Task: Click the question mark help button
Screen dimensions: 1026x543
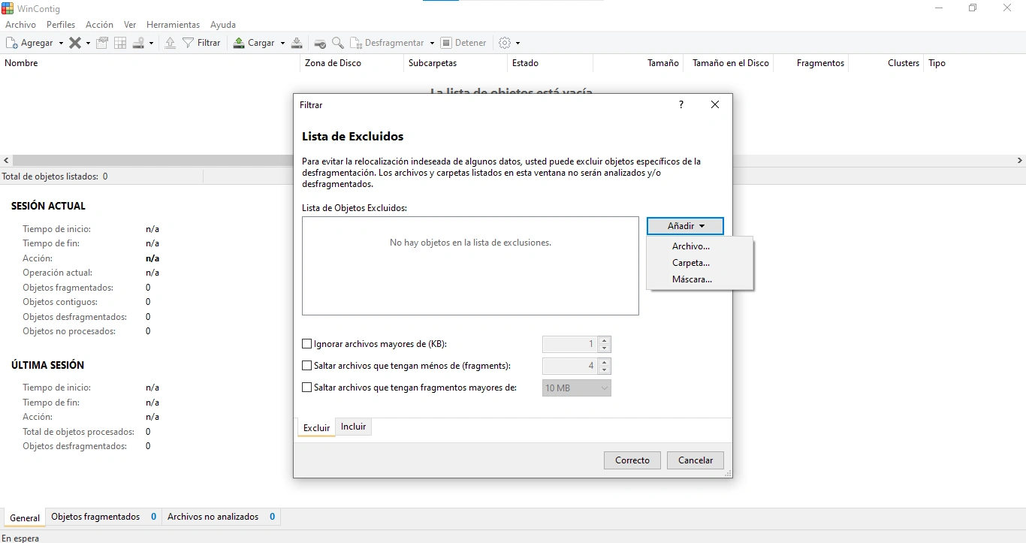Action: (x=681, y=105)
